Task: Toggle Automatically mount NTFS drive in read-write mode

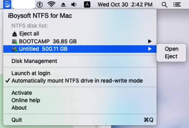Action: coord(77,81)
